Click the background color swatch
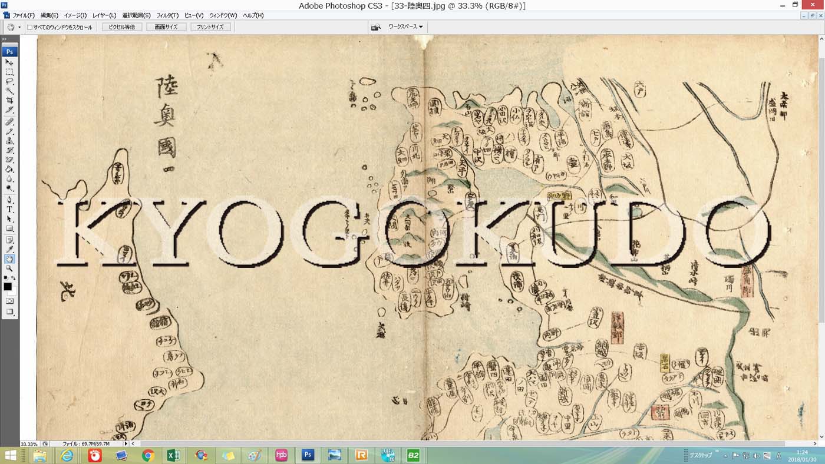825x464 pixels. point(12,291)
